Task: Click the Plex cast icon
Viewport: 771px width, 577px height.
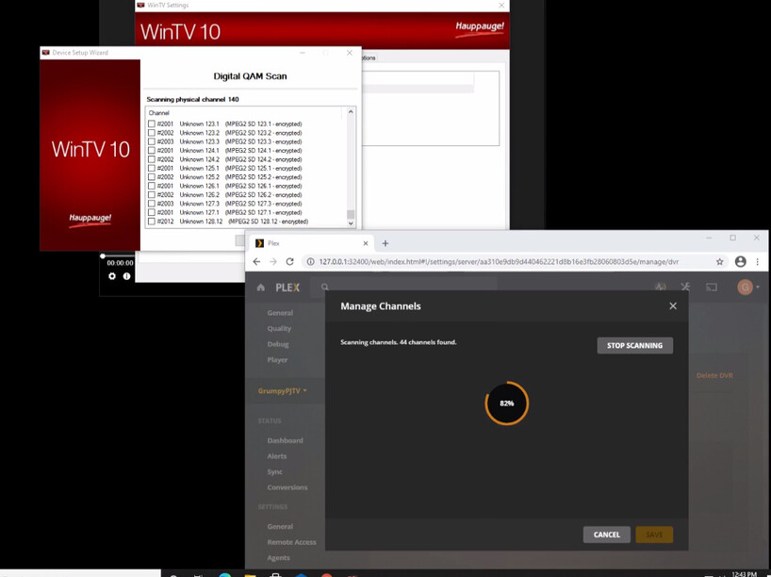Action: pos(712,287)
